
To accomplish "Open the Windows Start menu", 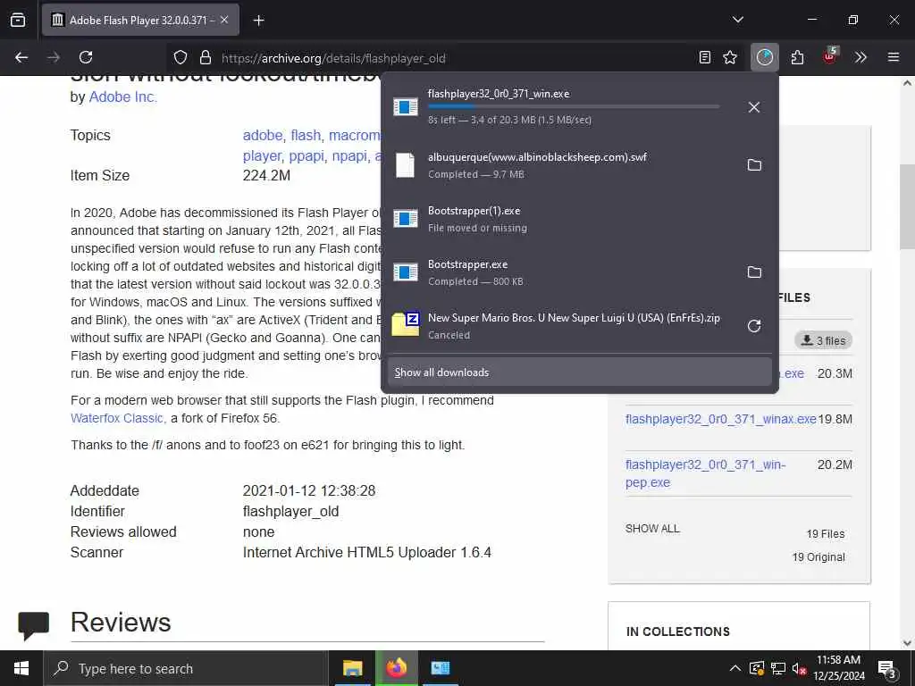I will (x=21, y=668).
